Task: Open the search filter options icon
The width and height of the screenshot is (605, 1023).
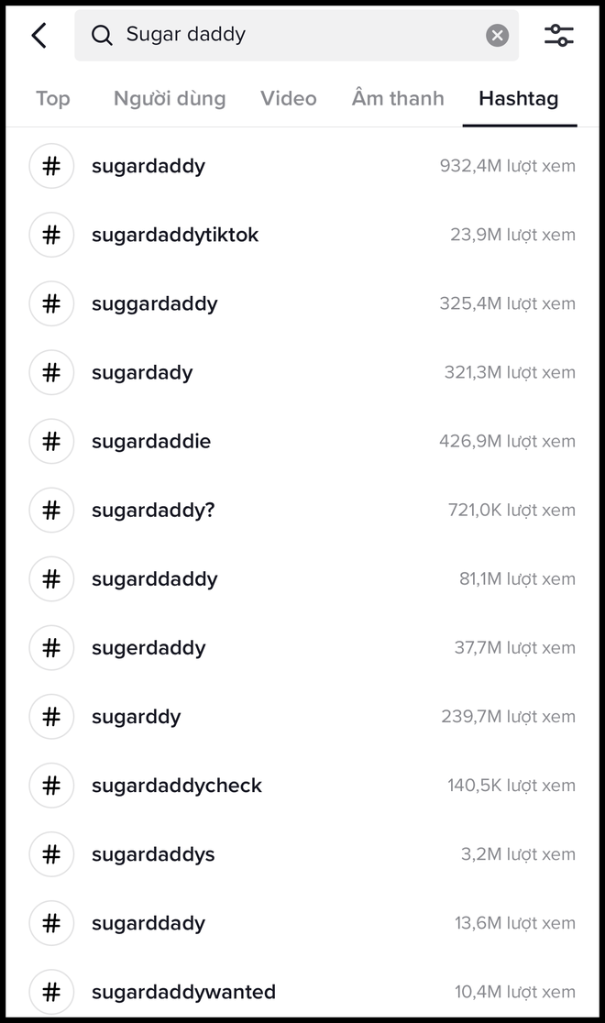Action: 559,35
